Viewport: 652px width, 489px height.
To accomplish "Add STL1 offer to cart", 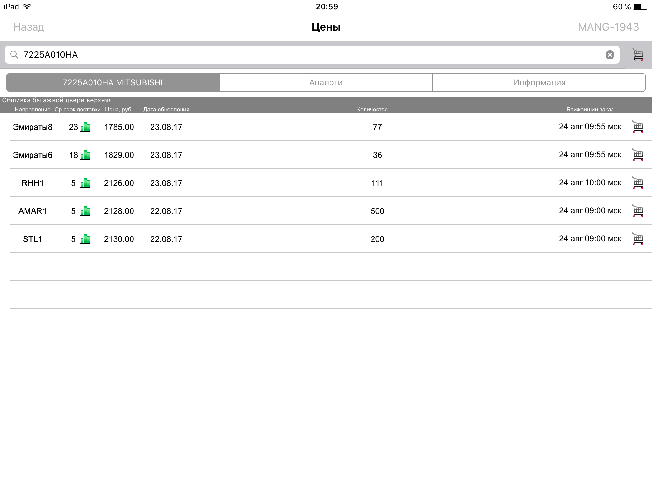I will click(638, 239).
